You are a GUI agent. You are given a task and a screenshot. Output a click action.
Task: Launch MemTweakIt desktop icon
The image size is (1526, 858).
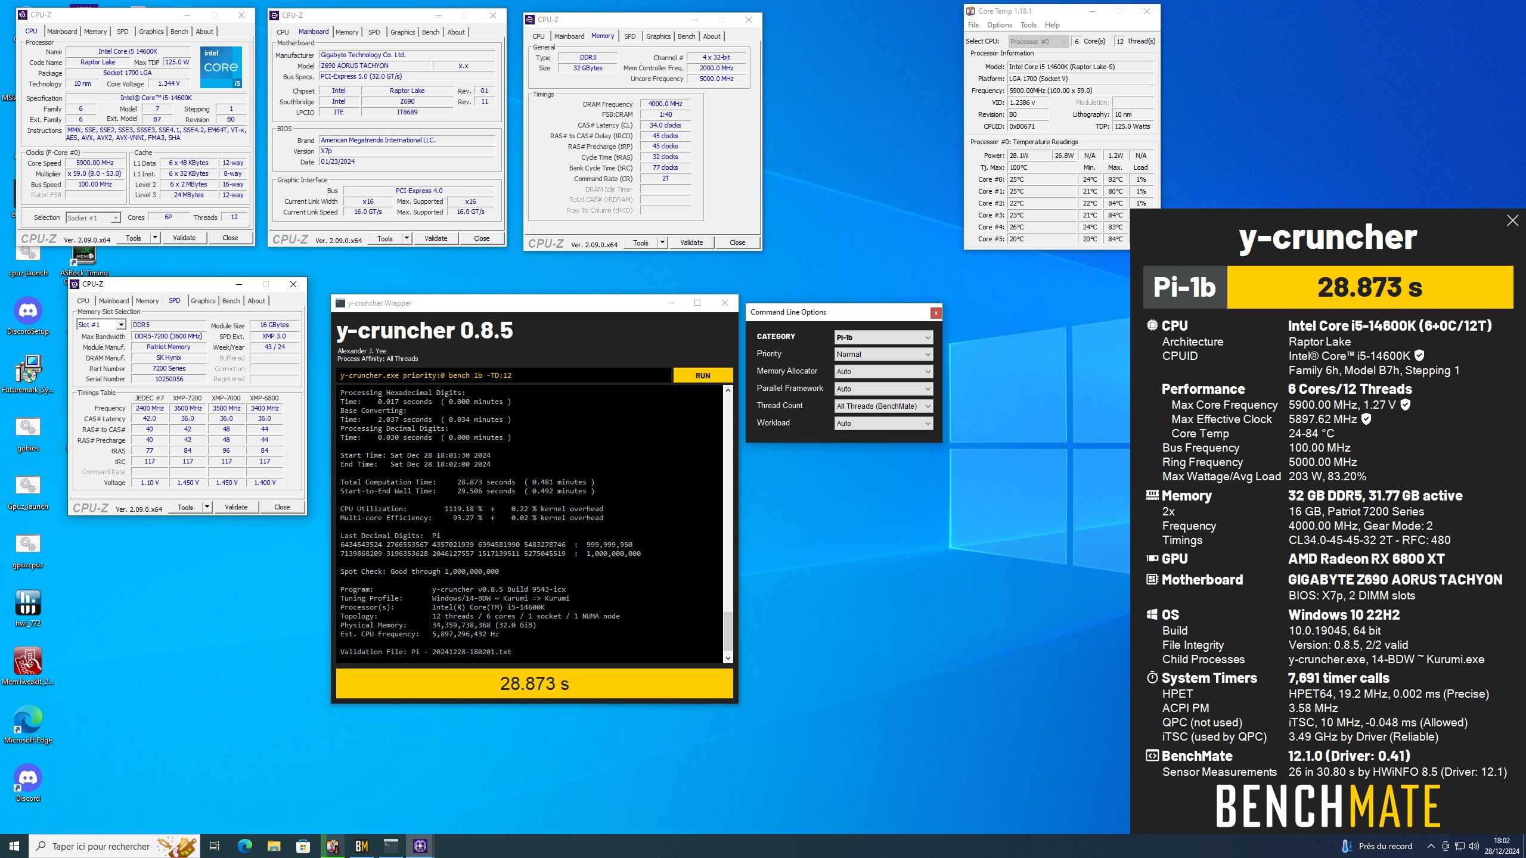(28, 666)
